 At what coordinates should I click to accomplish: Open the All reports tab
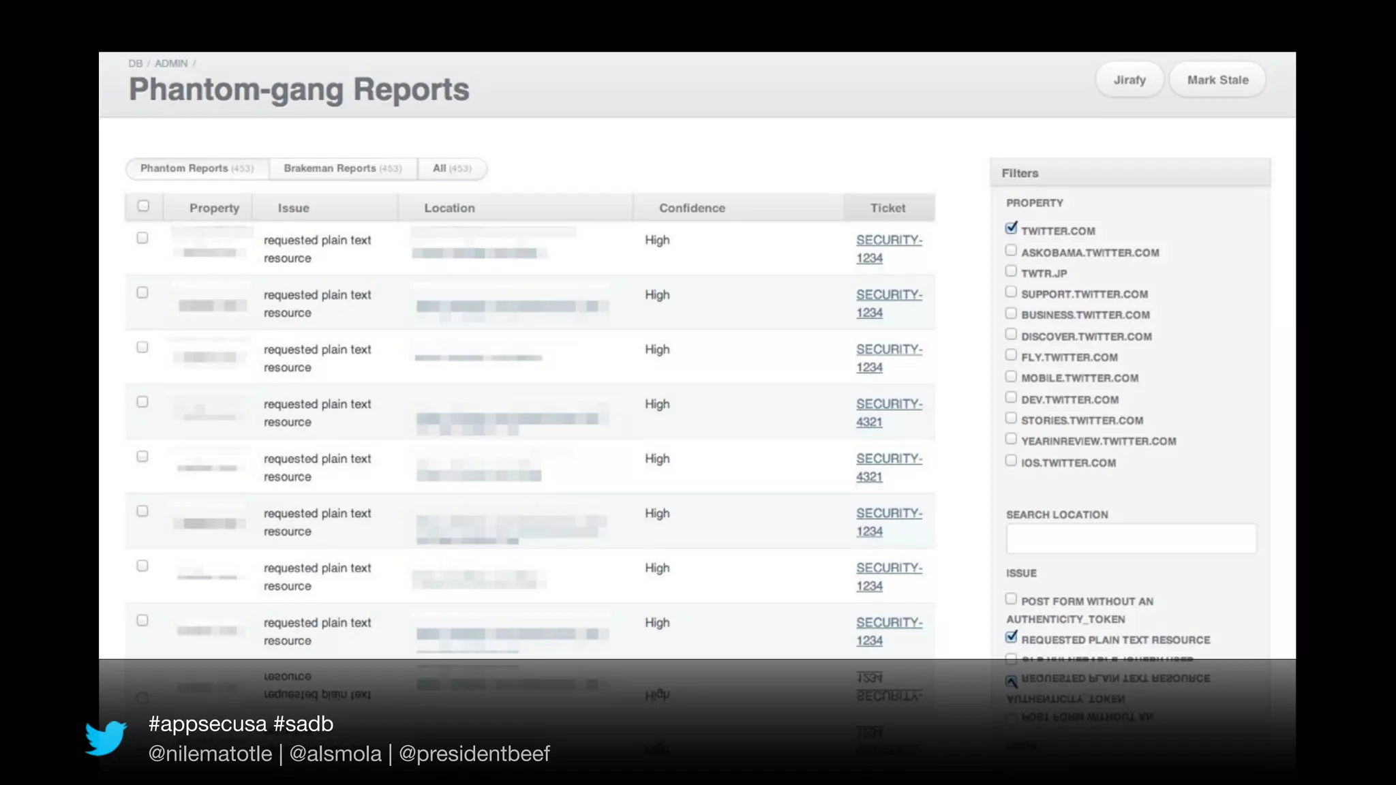click(452, 168)
